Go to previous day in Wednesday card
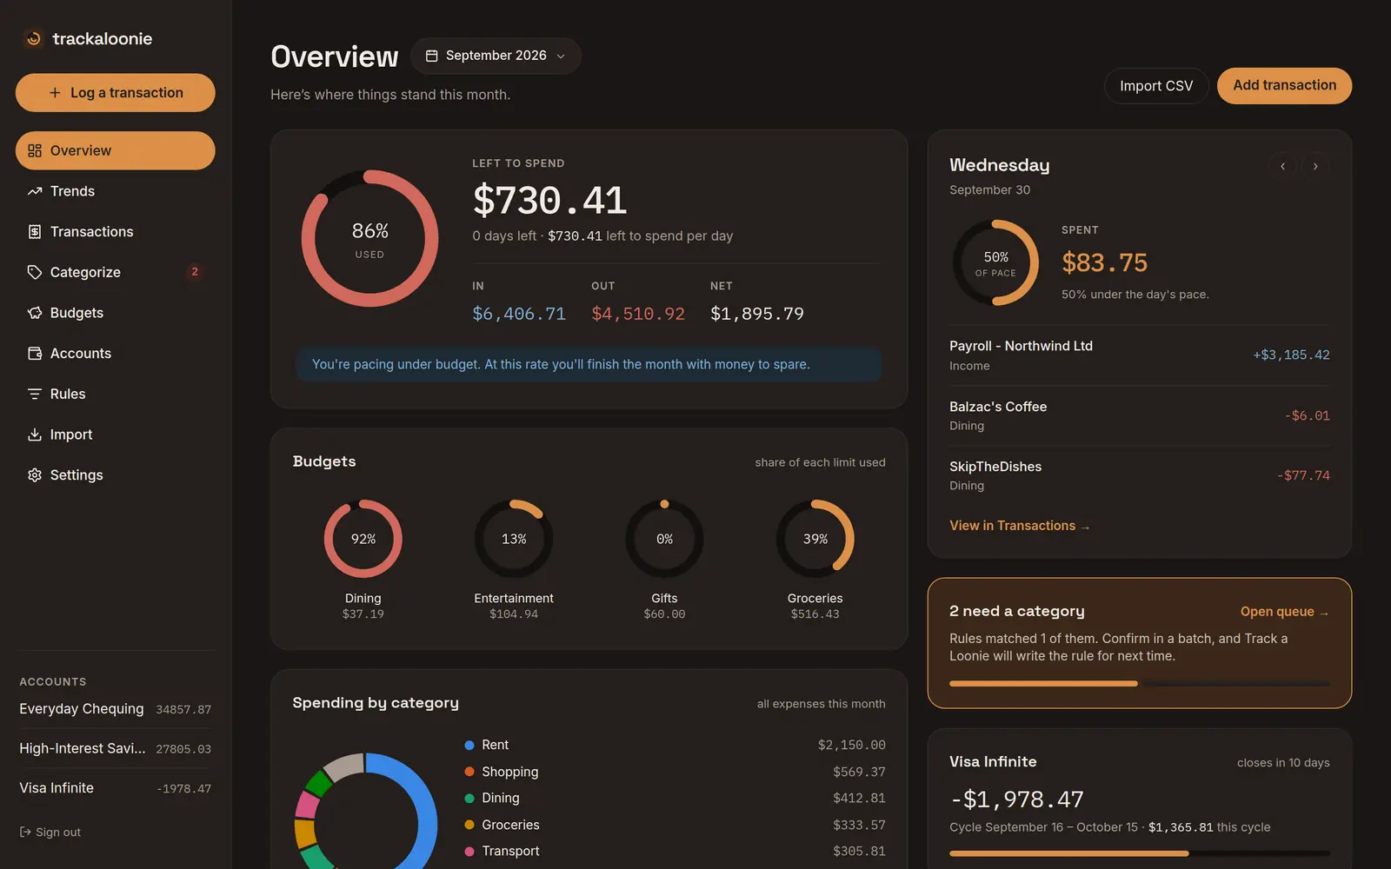The width and height of the screenshot is (1391, 869). (x=1282, y=166)
